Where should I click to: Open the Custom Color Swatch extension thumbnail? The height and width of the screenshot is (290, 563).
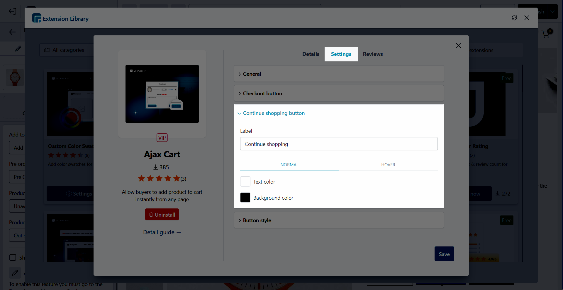coord(70,104)
